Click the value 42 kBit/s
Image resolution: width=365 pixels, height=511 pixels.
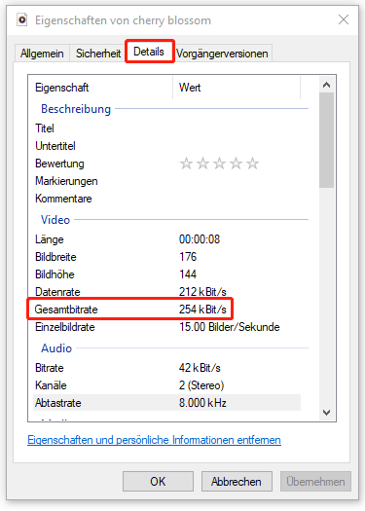coord(200,368)
